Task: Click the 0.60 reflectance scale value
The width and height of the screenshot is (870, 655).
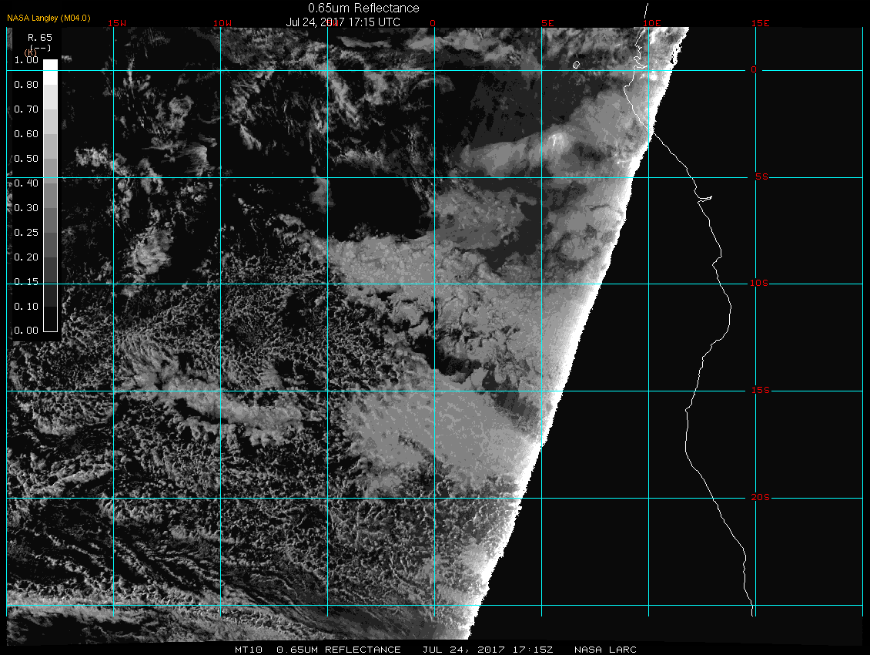Action: (26, 133)
